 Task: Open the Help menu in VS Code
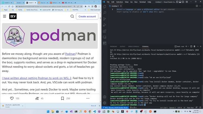(149, 2)
